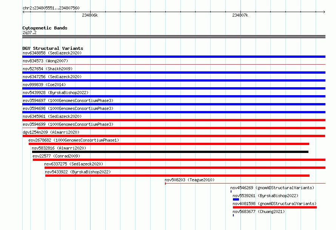The width and height of the screenshot is (336, 230).
Task: Click the nsv527654 (Shaikh2009) label
Action: coord(48,69)
